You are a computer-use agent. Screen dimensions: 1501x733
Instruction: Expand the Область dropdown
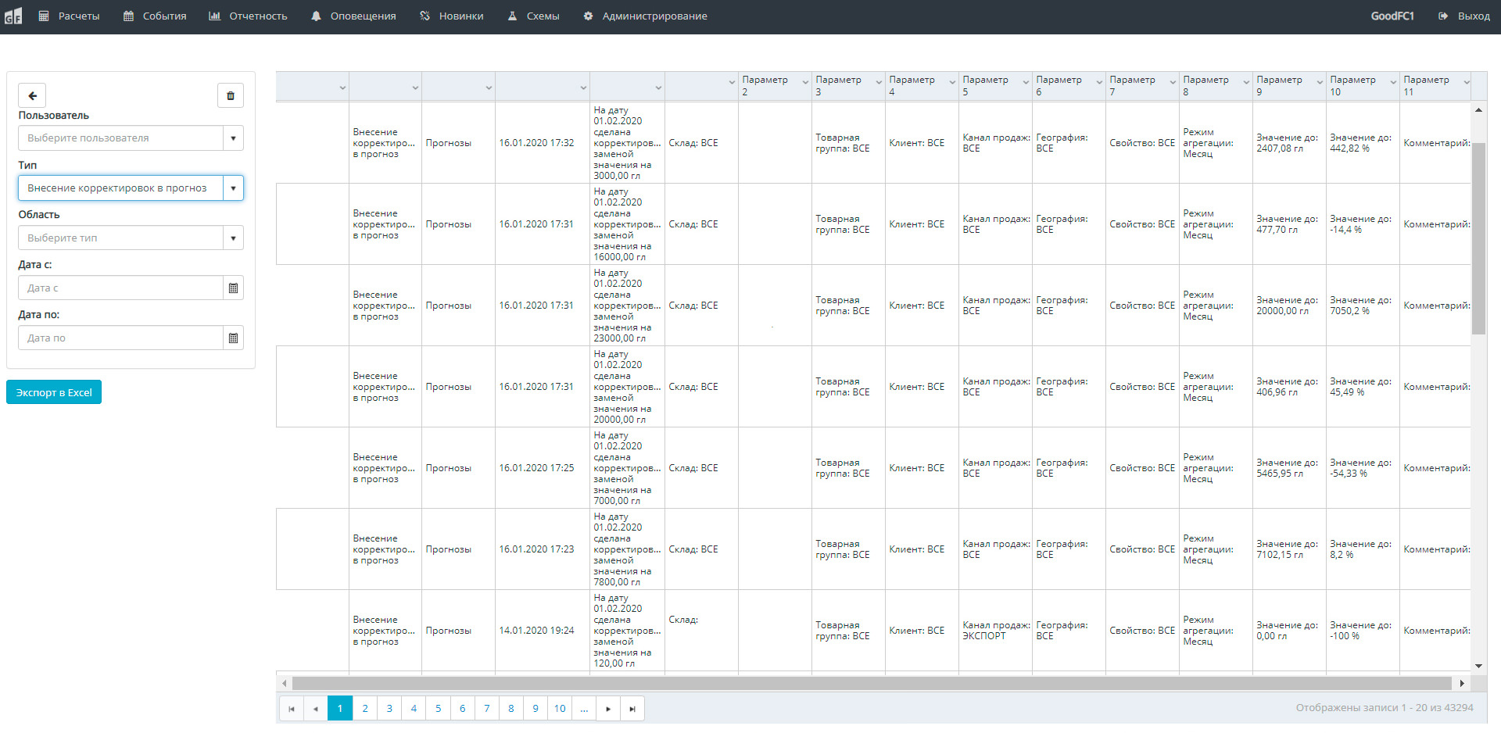[233, 238]
